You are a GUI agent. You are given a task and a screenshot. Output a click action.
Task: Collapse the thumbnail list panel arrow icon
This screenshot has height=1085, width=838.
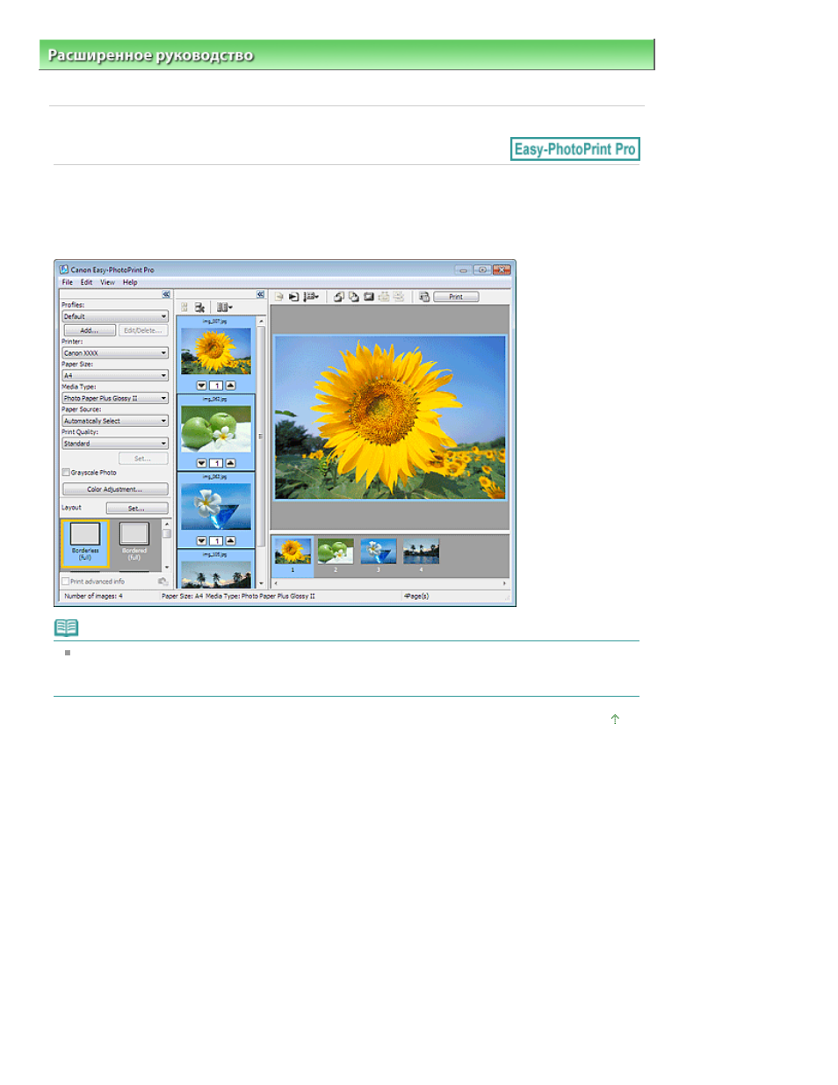[261, 294]
